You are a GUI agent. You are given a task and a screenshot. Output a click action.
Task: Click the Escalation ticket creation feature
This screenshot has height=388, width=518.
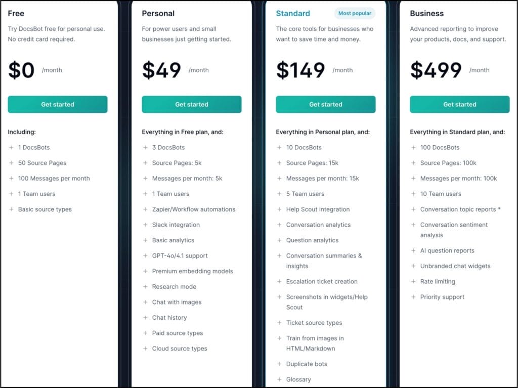click(x=322, y=281)
